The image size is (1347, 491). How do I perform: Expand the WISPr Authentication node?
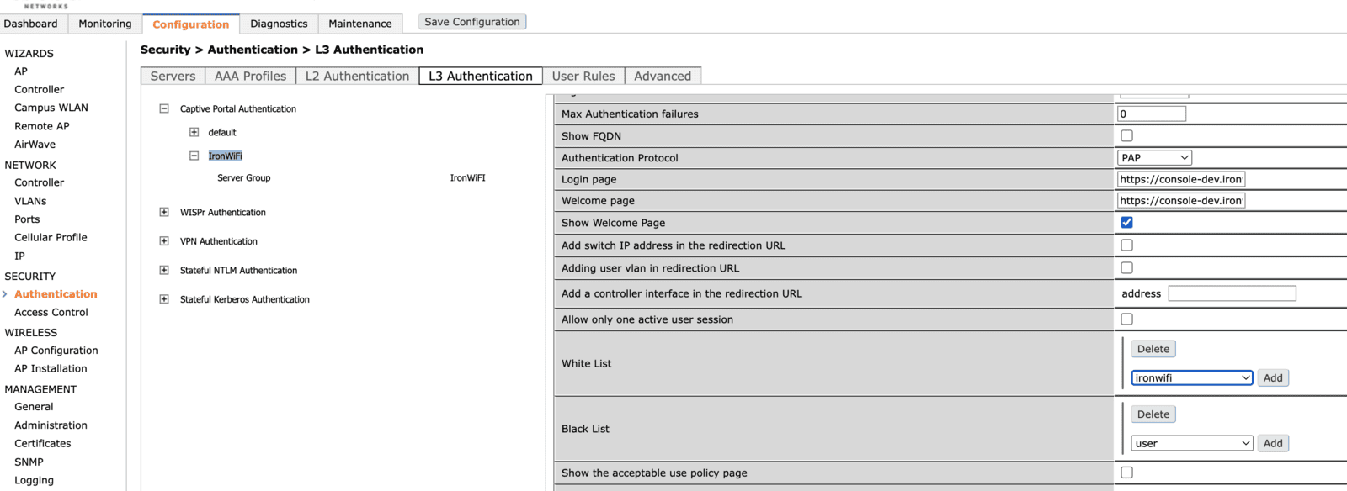(x=164, y=212)
